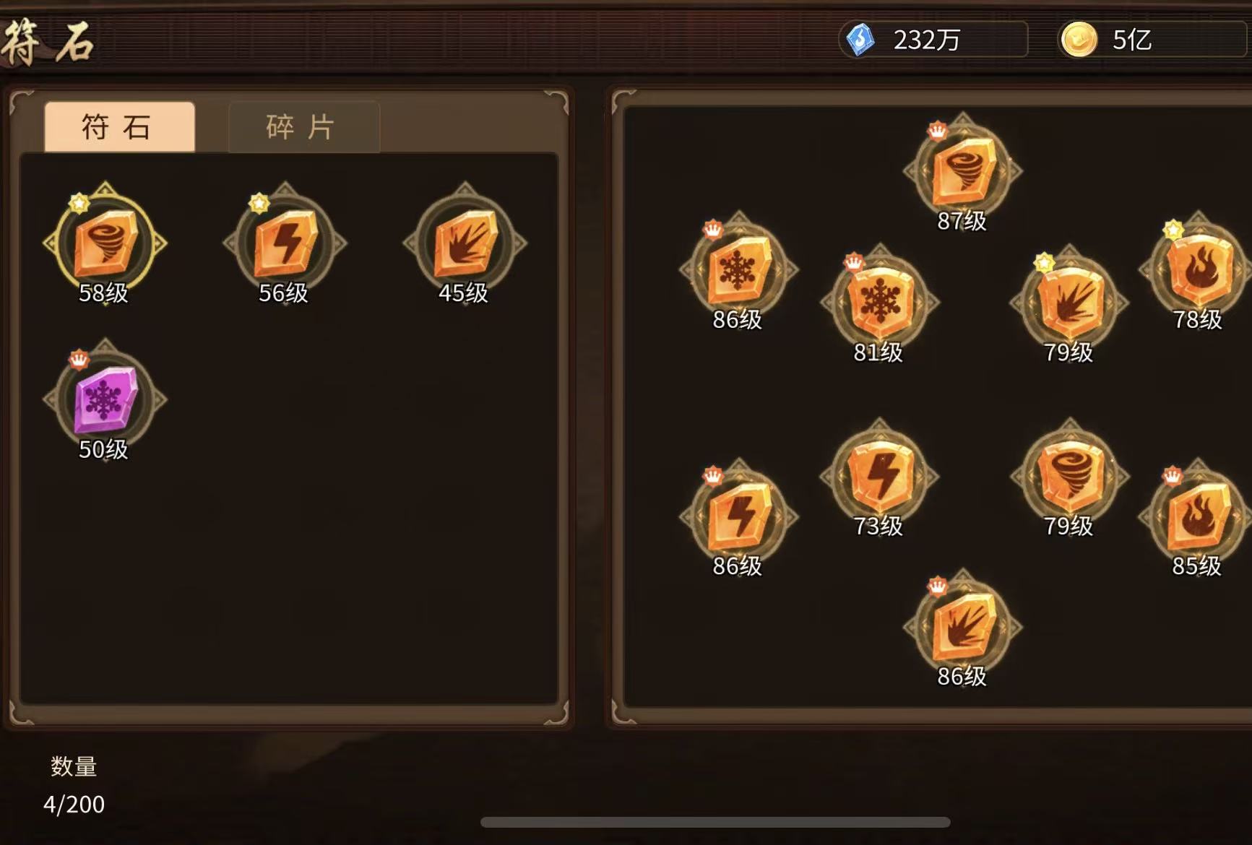
Task: Select the 45级 claw rune stone
Action: (465, 243)
